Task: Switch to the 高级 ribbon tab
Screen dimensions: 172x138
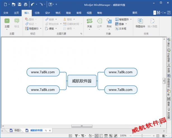Action: [x=68, y=13]
